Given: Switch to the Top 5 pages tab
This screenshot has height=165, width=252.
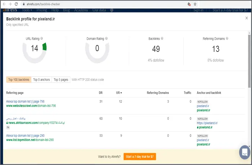Looking at the screenshot, I should [x=61, y=80].
